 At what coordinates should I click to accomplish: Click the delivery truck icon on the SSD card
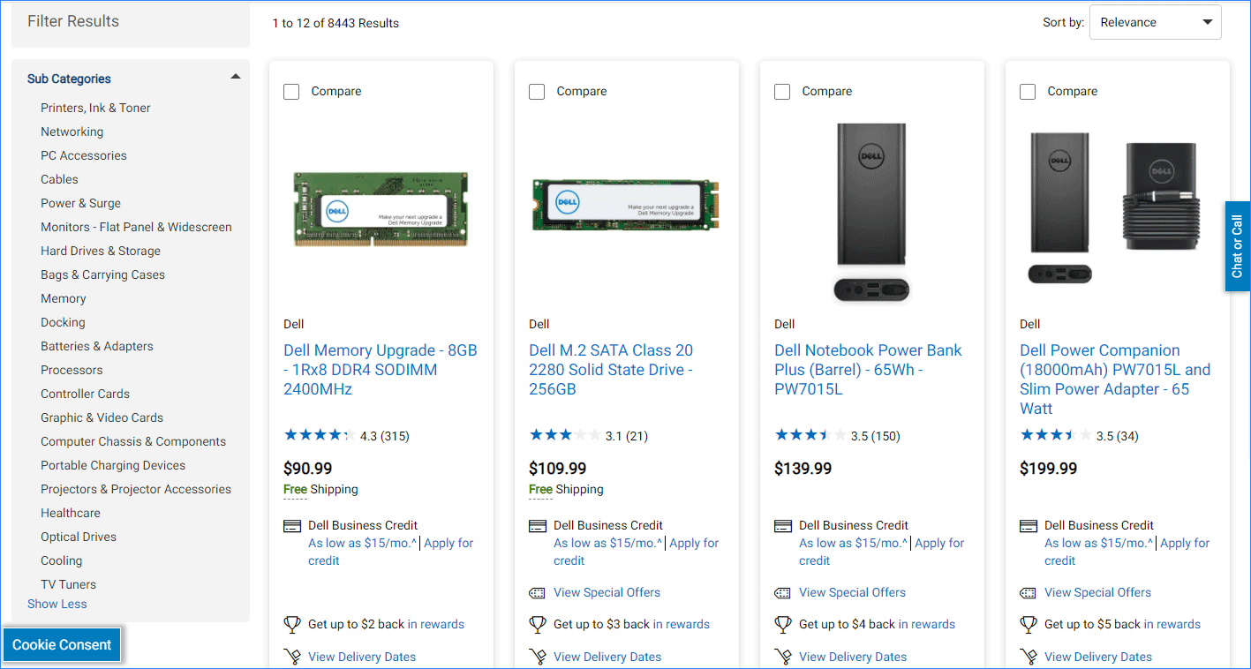click(x=538, y=657)
